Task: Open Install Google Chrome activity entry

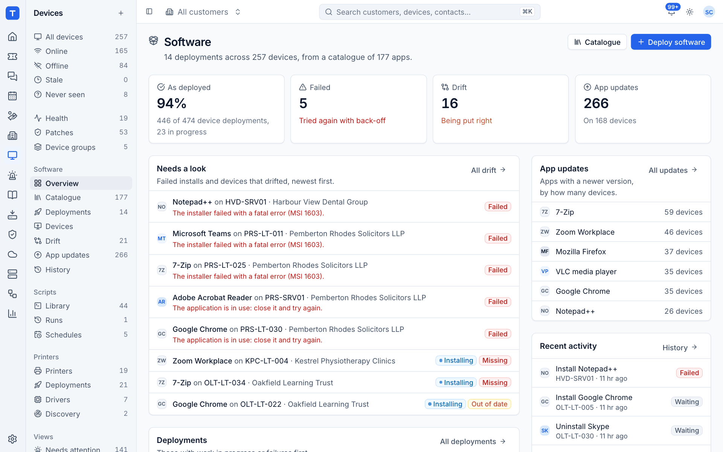Action: 621,402
